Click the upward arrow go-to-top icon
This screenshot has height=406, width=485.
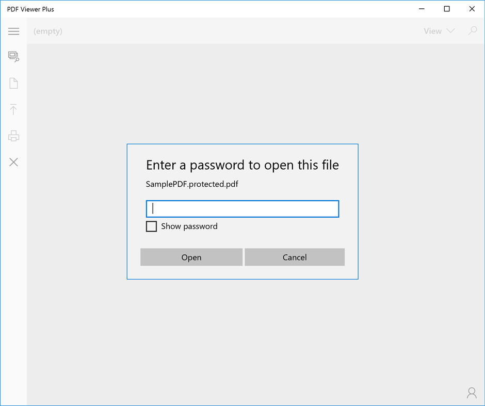pos(13,109)
